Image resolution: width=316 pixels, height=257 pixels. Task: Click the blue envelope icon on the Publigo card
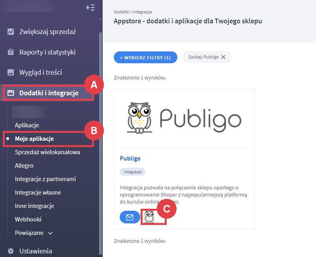pos(130,217)
